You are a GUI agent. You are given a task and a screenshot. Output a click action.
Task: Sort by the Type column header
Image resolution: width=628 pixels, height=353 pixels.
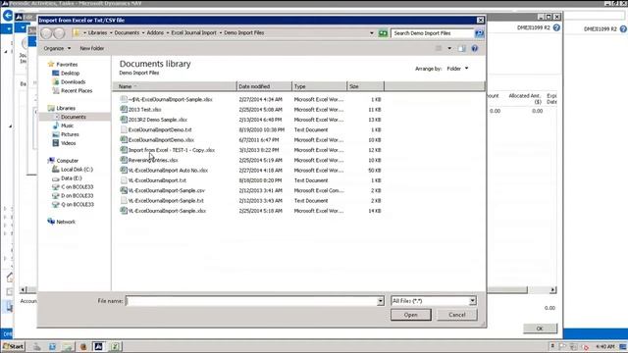[x=320, y=86]
